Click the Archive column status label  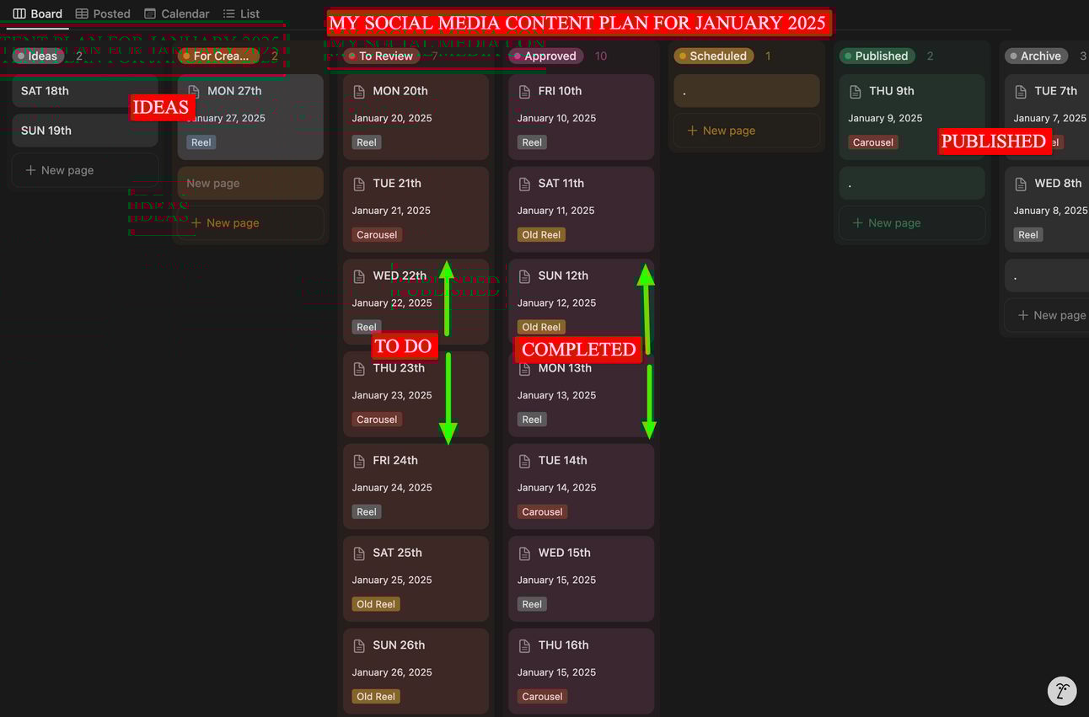[1037, 56]
